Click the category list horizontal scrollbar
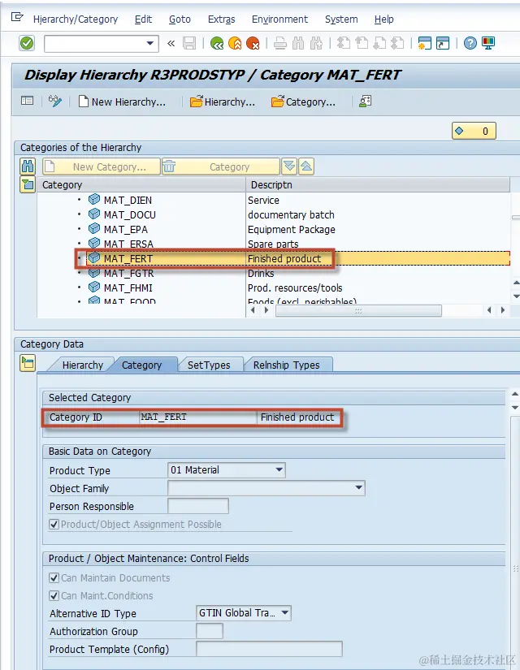Viewport: 520px width, 670px height. (358, 311)
